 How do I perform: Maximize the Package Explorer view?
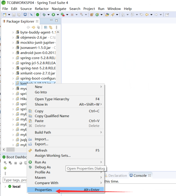[57, 21]
